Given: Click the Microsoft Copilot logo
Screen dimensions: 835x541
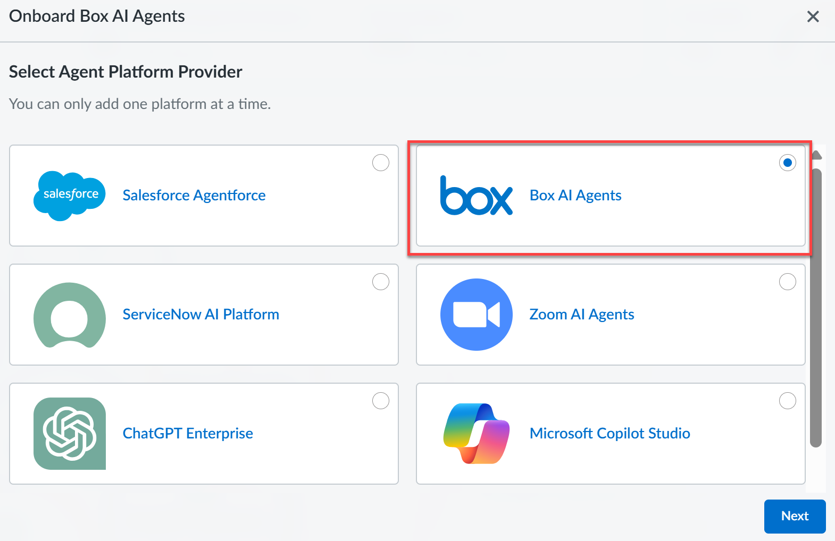Looking at the screenshot, I should (477, 434).
